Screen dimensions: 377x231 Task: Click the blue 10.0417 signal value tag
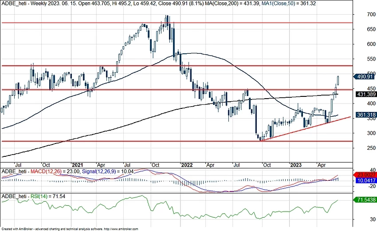click(x=366, y=180)
